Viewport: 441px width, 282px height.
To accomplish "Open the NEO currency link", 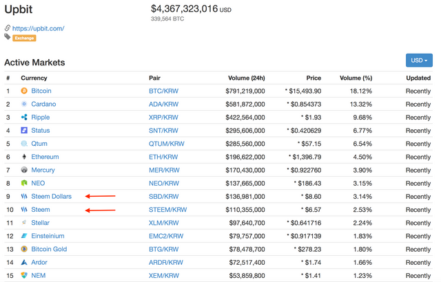I will (38, 183).
